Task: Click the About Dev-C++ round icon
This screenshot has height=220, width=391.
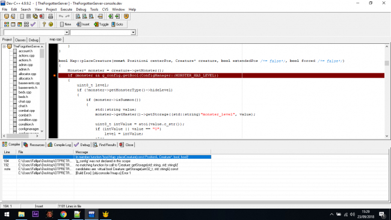Action: point(51,25)
